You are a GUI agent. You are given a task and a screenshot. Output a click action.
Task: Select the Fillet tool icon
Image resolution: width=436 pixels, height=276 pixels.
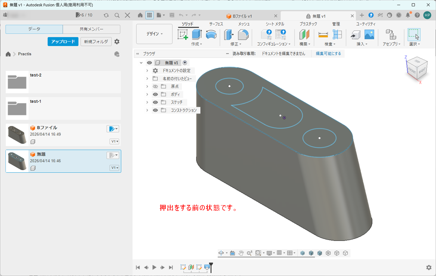click(x=243, y=35)
